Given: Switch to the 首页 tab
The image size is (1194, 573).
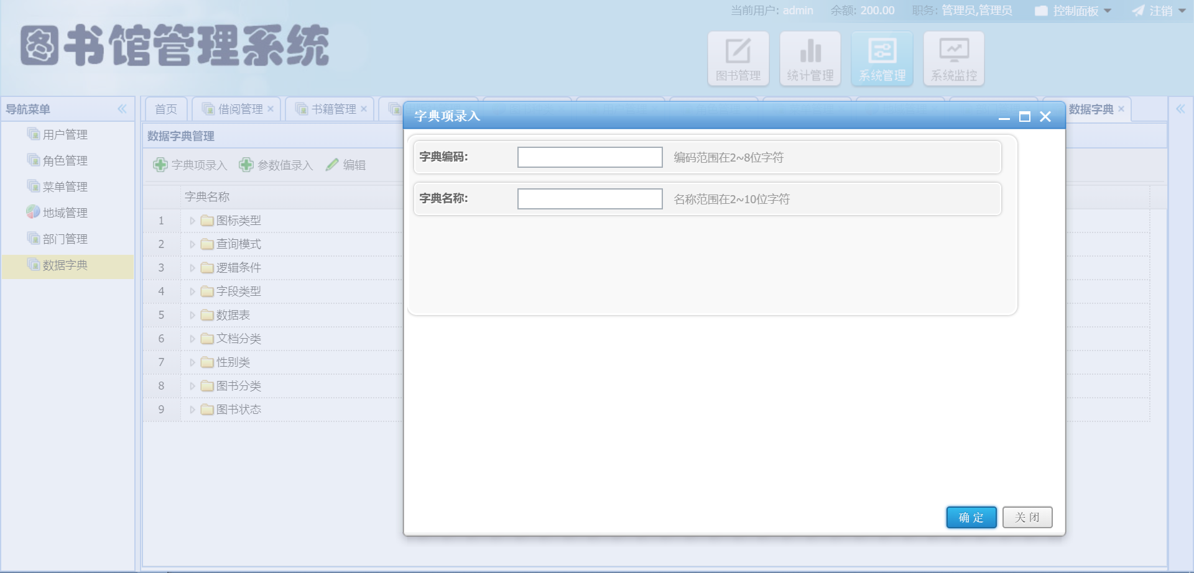Looking at the screenshot, I should tap(165, 108).
